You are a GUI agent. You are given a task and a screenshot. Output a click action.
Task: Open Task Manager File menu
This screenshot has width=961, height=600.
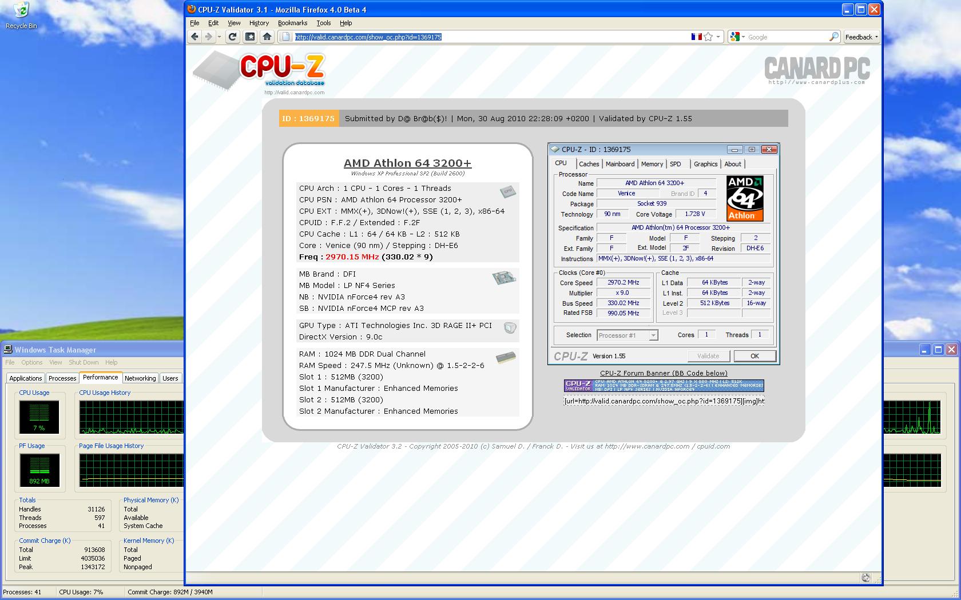point(10,362)
